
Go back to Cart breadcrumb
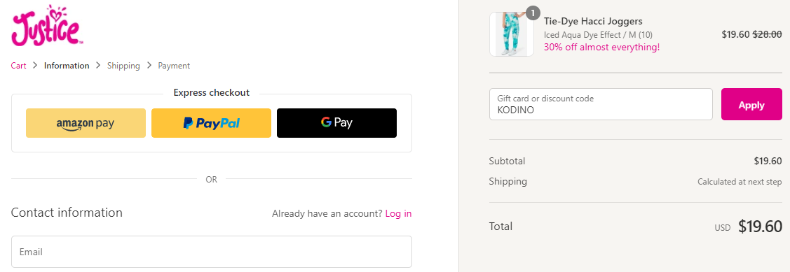(19, 66)
